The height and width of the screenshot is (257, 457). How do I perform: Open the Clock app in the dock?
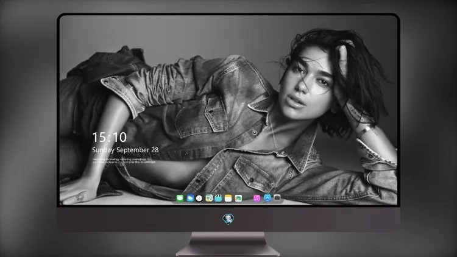[199, 199]
